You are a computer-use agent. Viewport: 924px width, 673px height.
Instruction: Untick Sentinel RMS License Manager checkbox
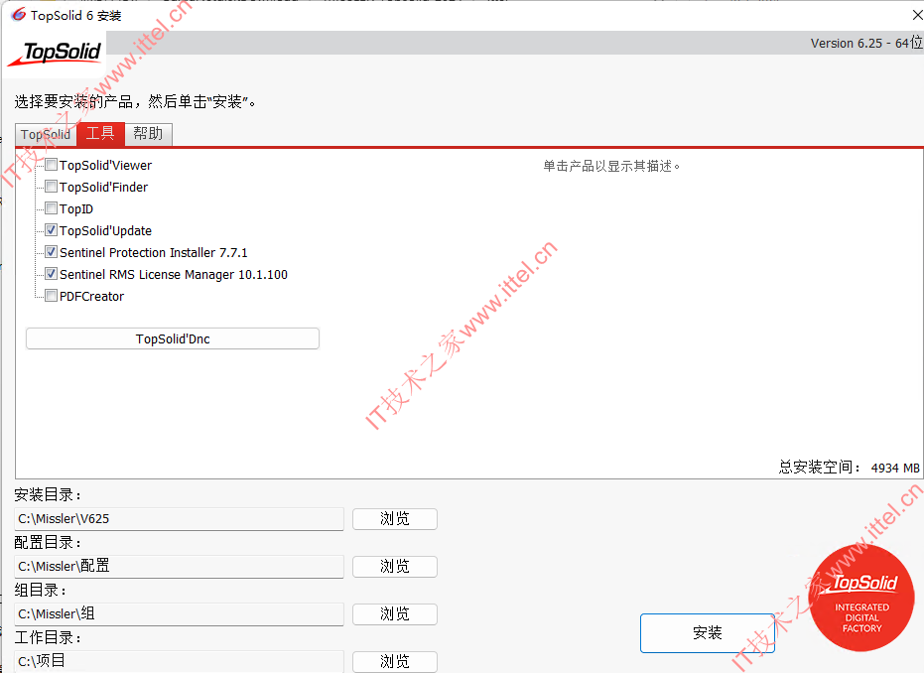click(x=52, y=274)
